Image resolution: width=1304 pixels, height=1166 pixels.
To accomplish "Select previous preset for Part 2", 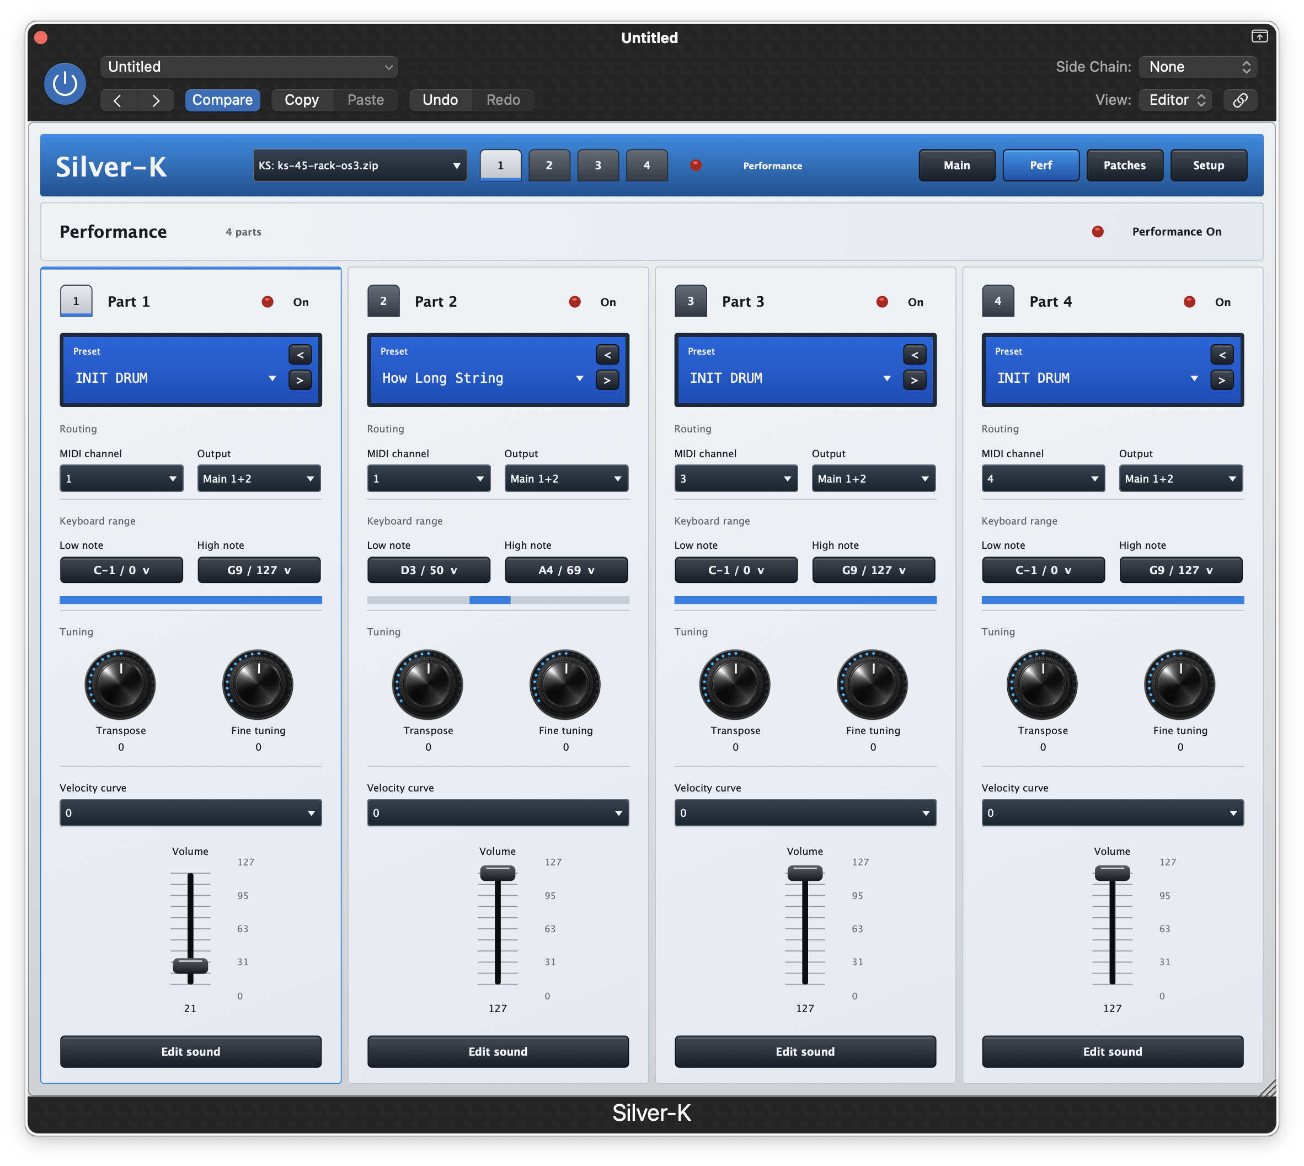I will tap(607, 354).
